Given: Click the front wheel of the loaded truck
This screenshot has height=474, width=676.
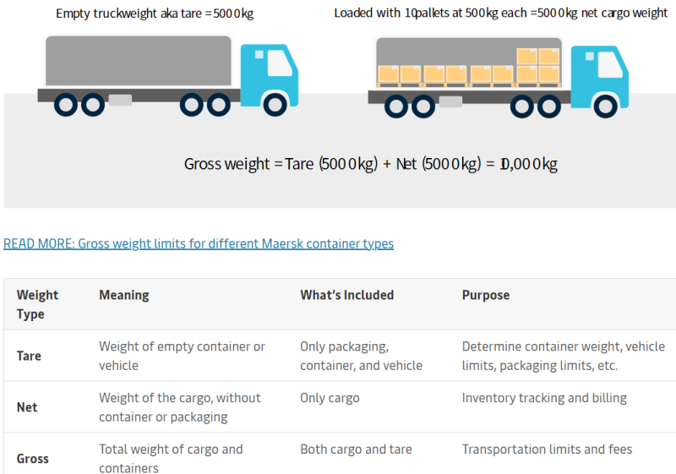Looking at the screenshot, I should 605,106.
